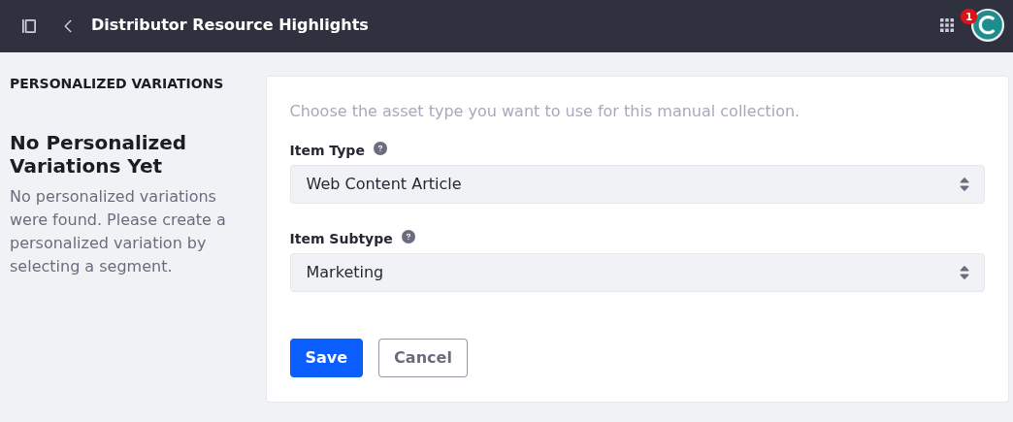Click the Item Type field label
1013x422 pixels.
(327, 150)
